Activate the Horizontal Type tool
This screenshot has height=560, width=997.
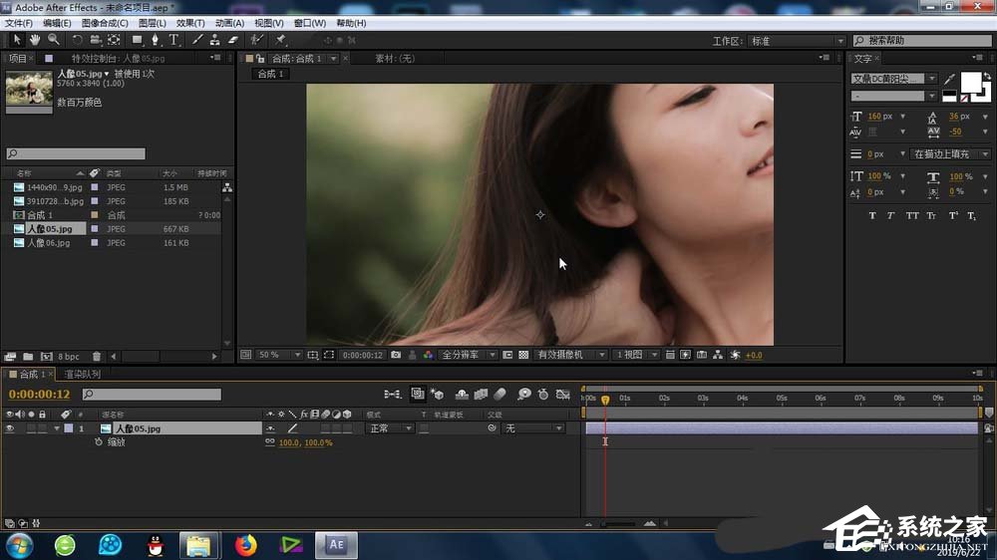[173, 40]
